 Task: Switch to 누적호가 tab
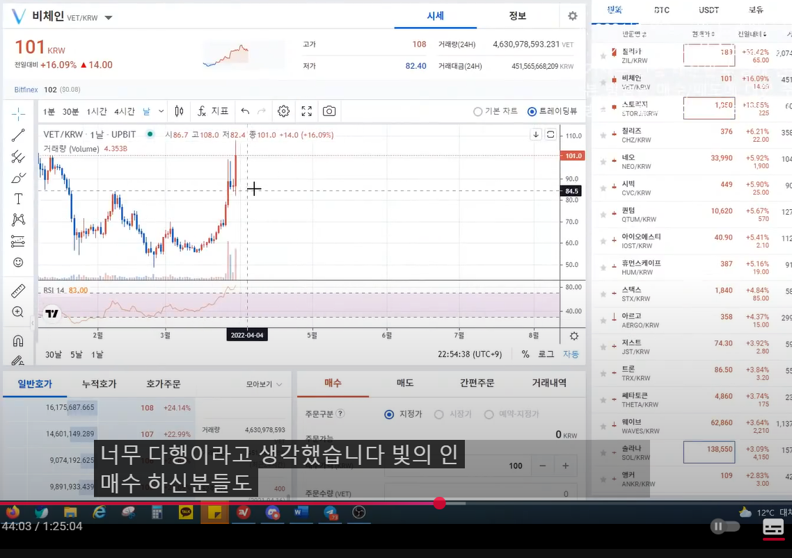[99, 384]
